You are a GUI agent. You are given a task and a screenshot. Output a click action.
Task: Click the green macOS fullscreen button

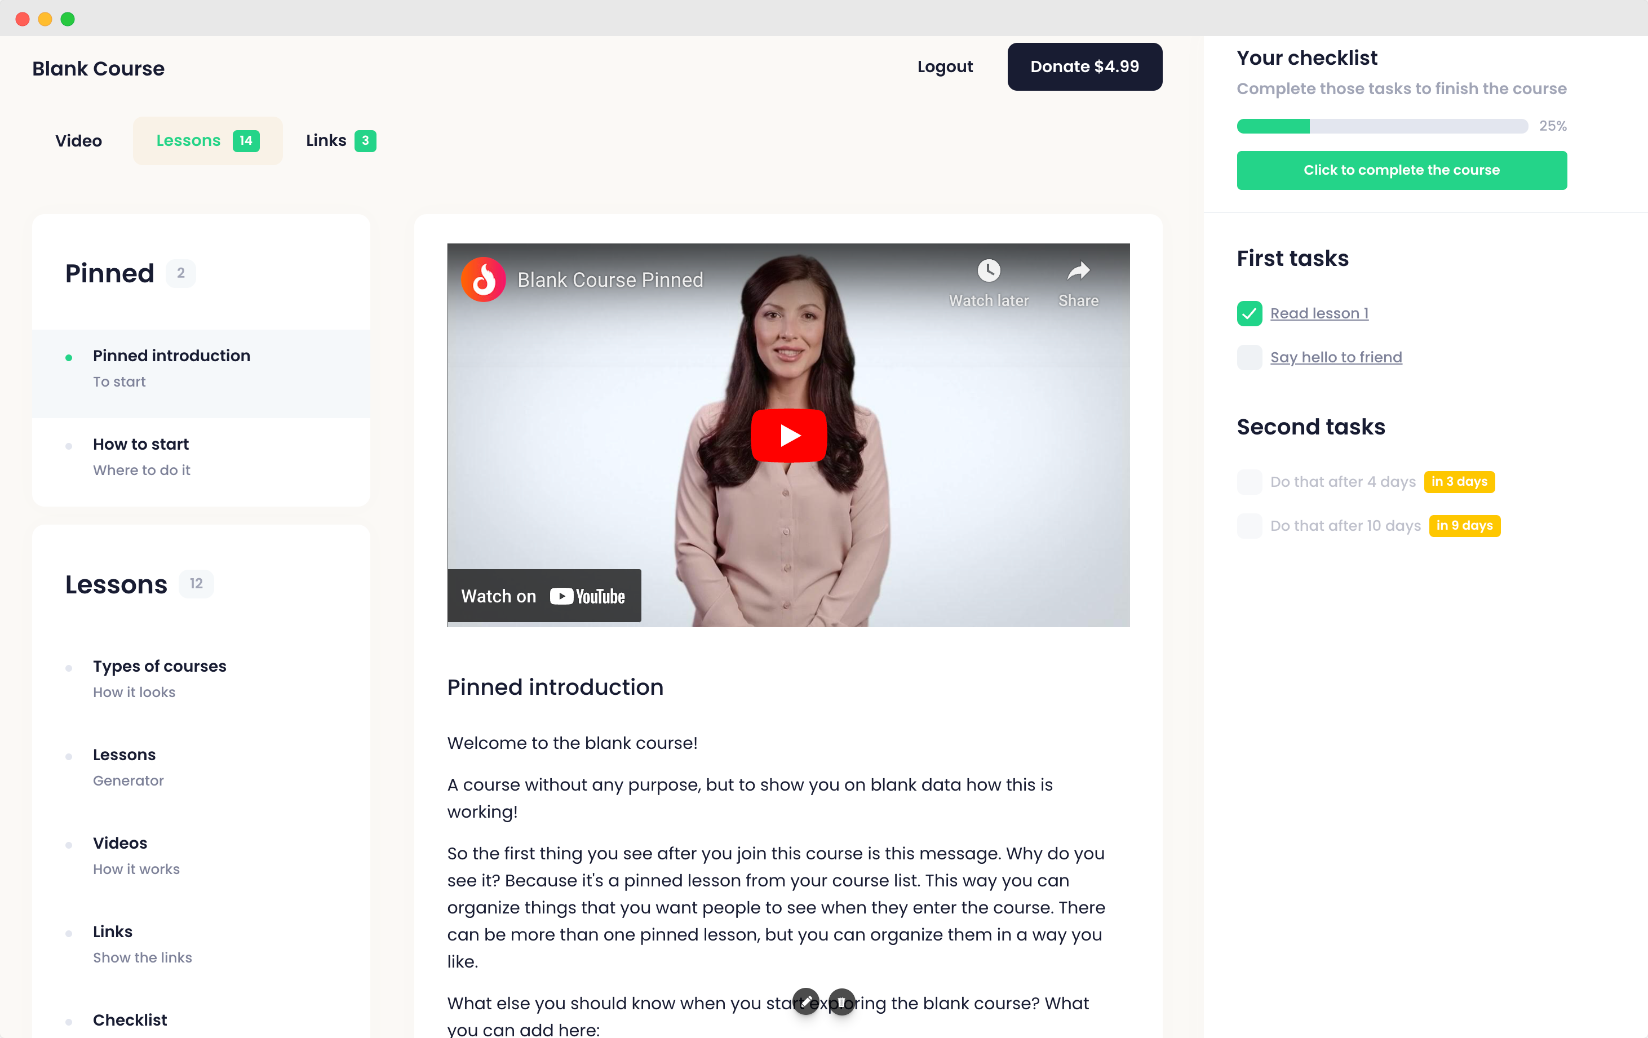point(68,19)
